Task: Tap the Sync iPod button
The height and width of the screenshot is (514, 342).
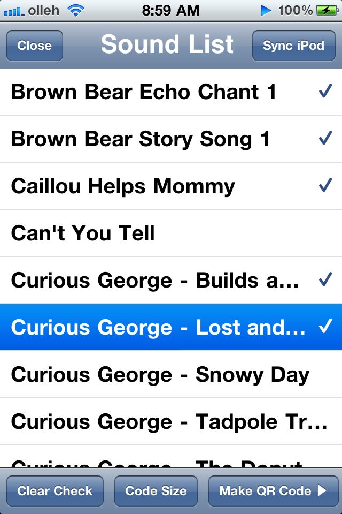Action: point(293,46)
